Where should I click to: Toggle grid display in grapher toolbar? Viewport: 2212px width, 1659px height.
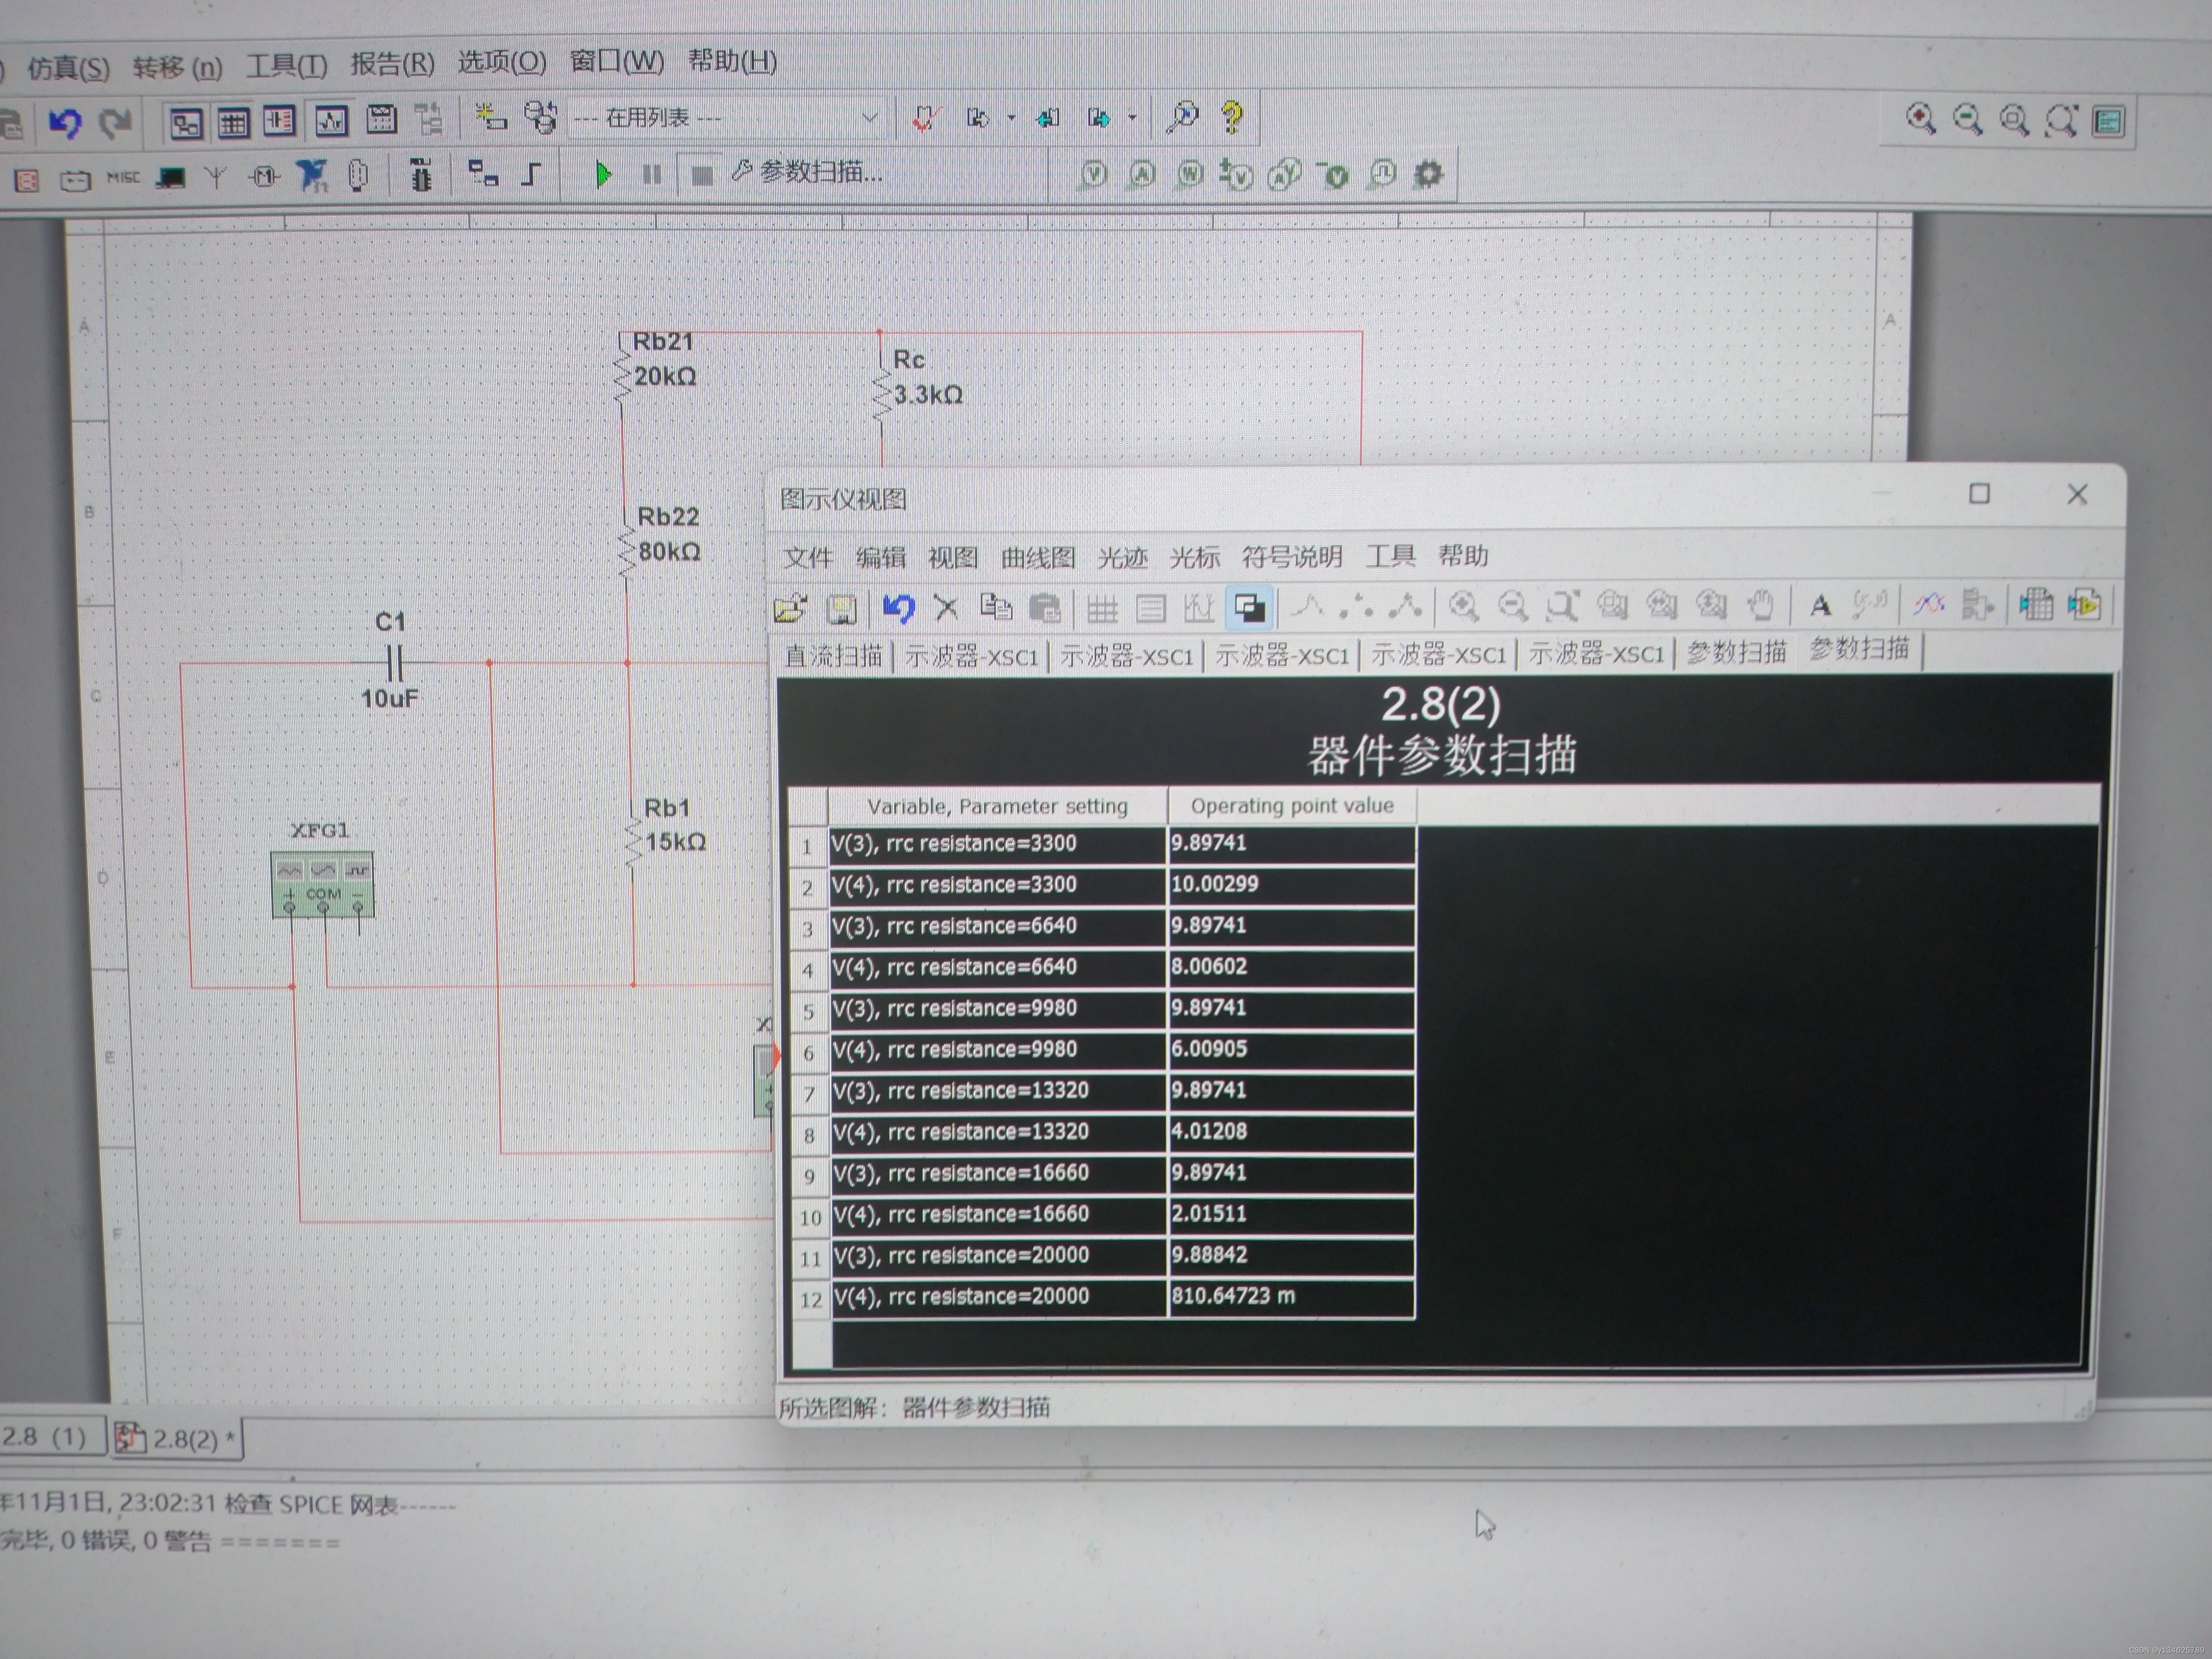tap(1102, 608)
